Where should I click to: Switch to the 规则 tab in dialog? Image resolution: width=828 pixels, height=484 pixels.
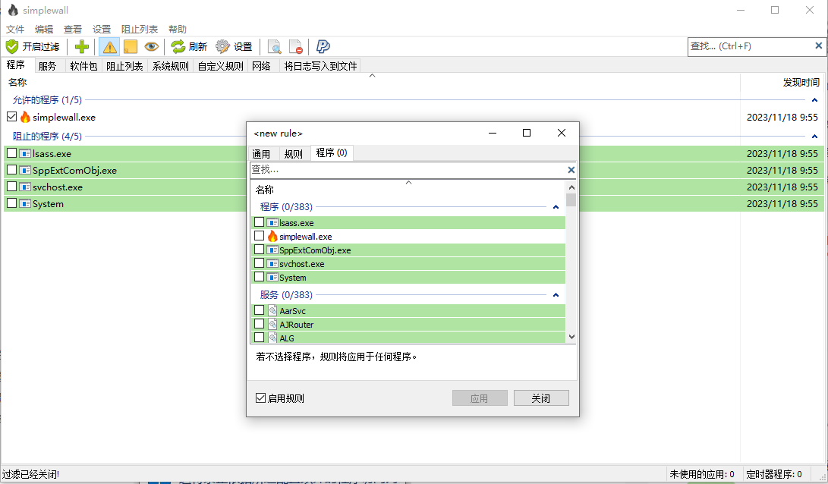click(293, 153)
